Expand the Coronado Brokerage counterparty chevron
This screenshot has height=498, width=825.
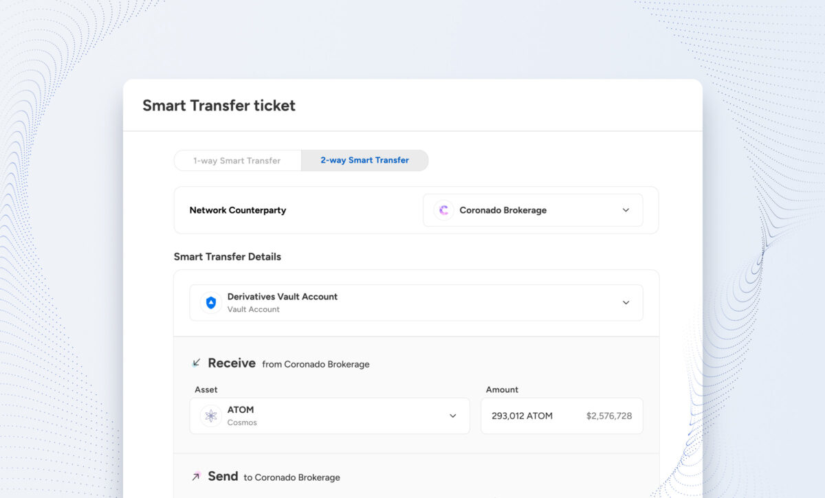point(626,210)
